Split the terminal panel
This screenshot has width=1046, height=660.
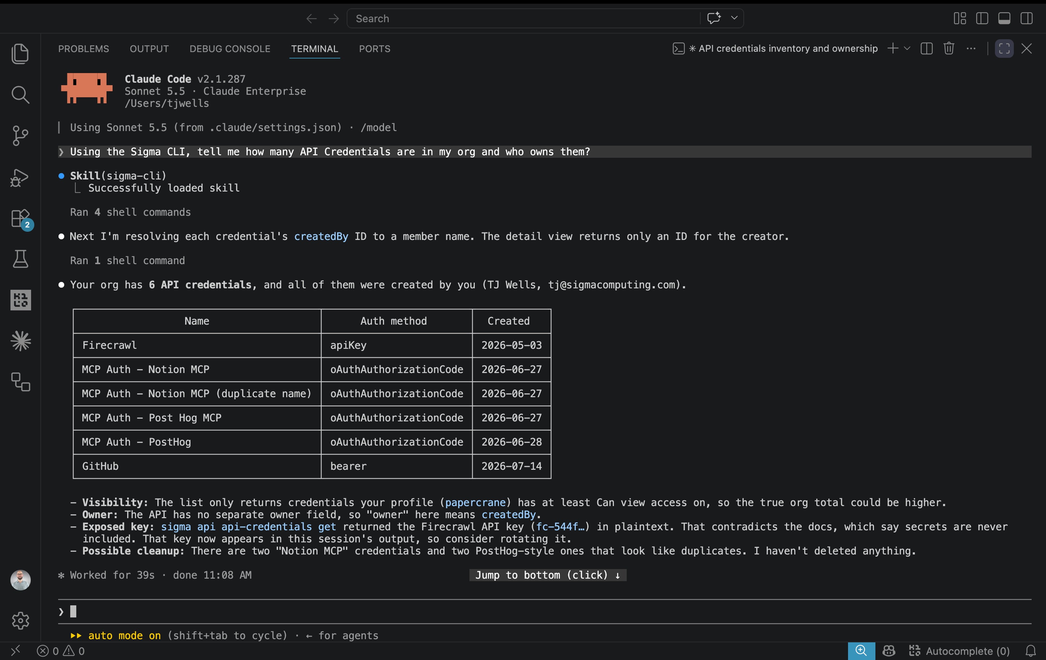pyautogui.click(x=926, y=48)
